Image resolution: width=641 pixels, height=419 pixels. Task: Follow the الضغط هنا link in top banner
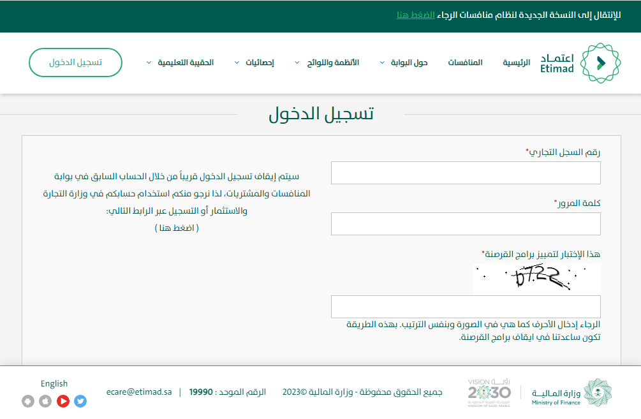tap(415, 15)
